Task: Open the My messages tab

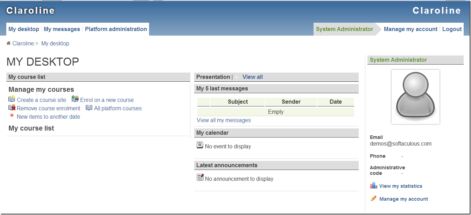Action: pyautogui.click(x=62, y=29)
